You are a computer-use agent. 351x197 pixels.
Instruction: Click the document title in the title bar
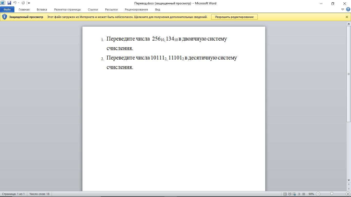click(175, 3)
